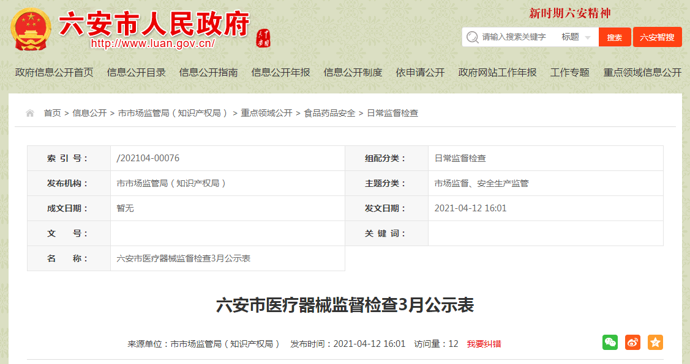Click the 文号 label cell
The height and width of the screenshot is (364, 690).
coord(69,233)
